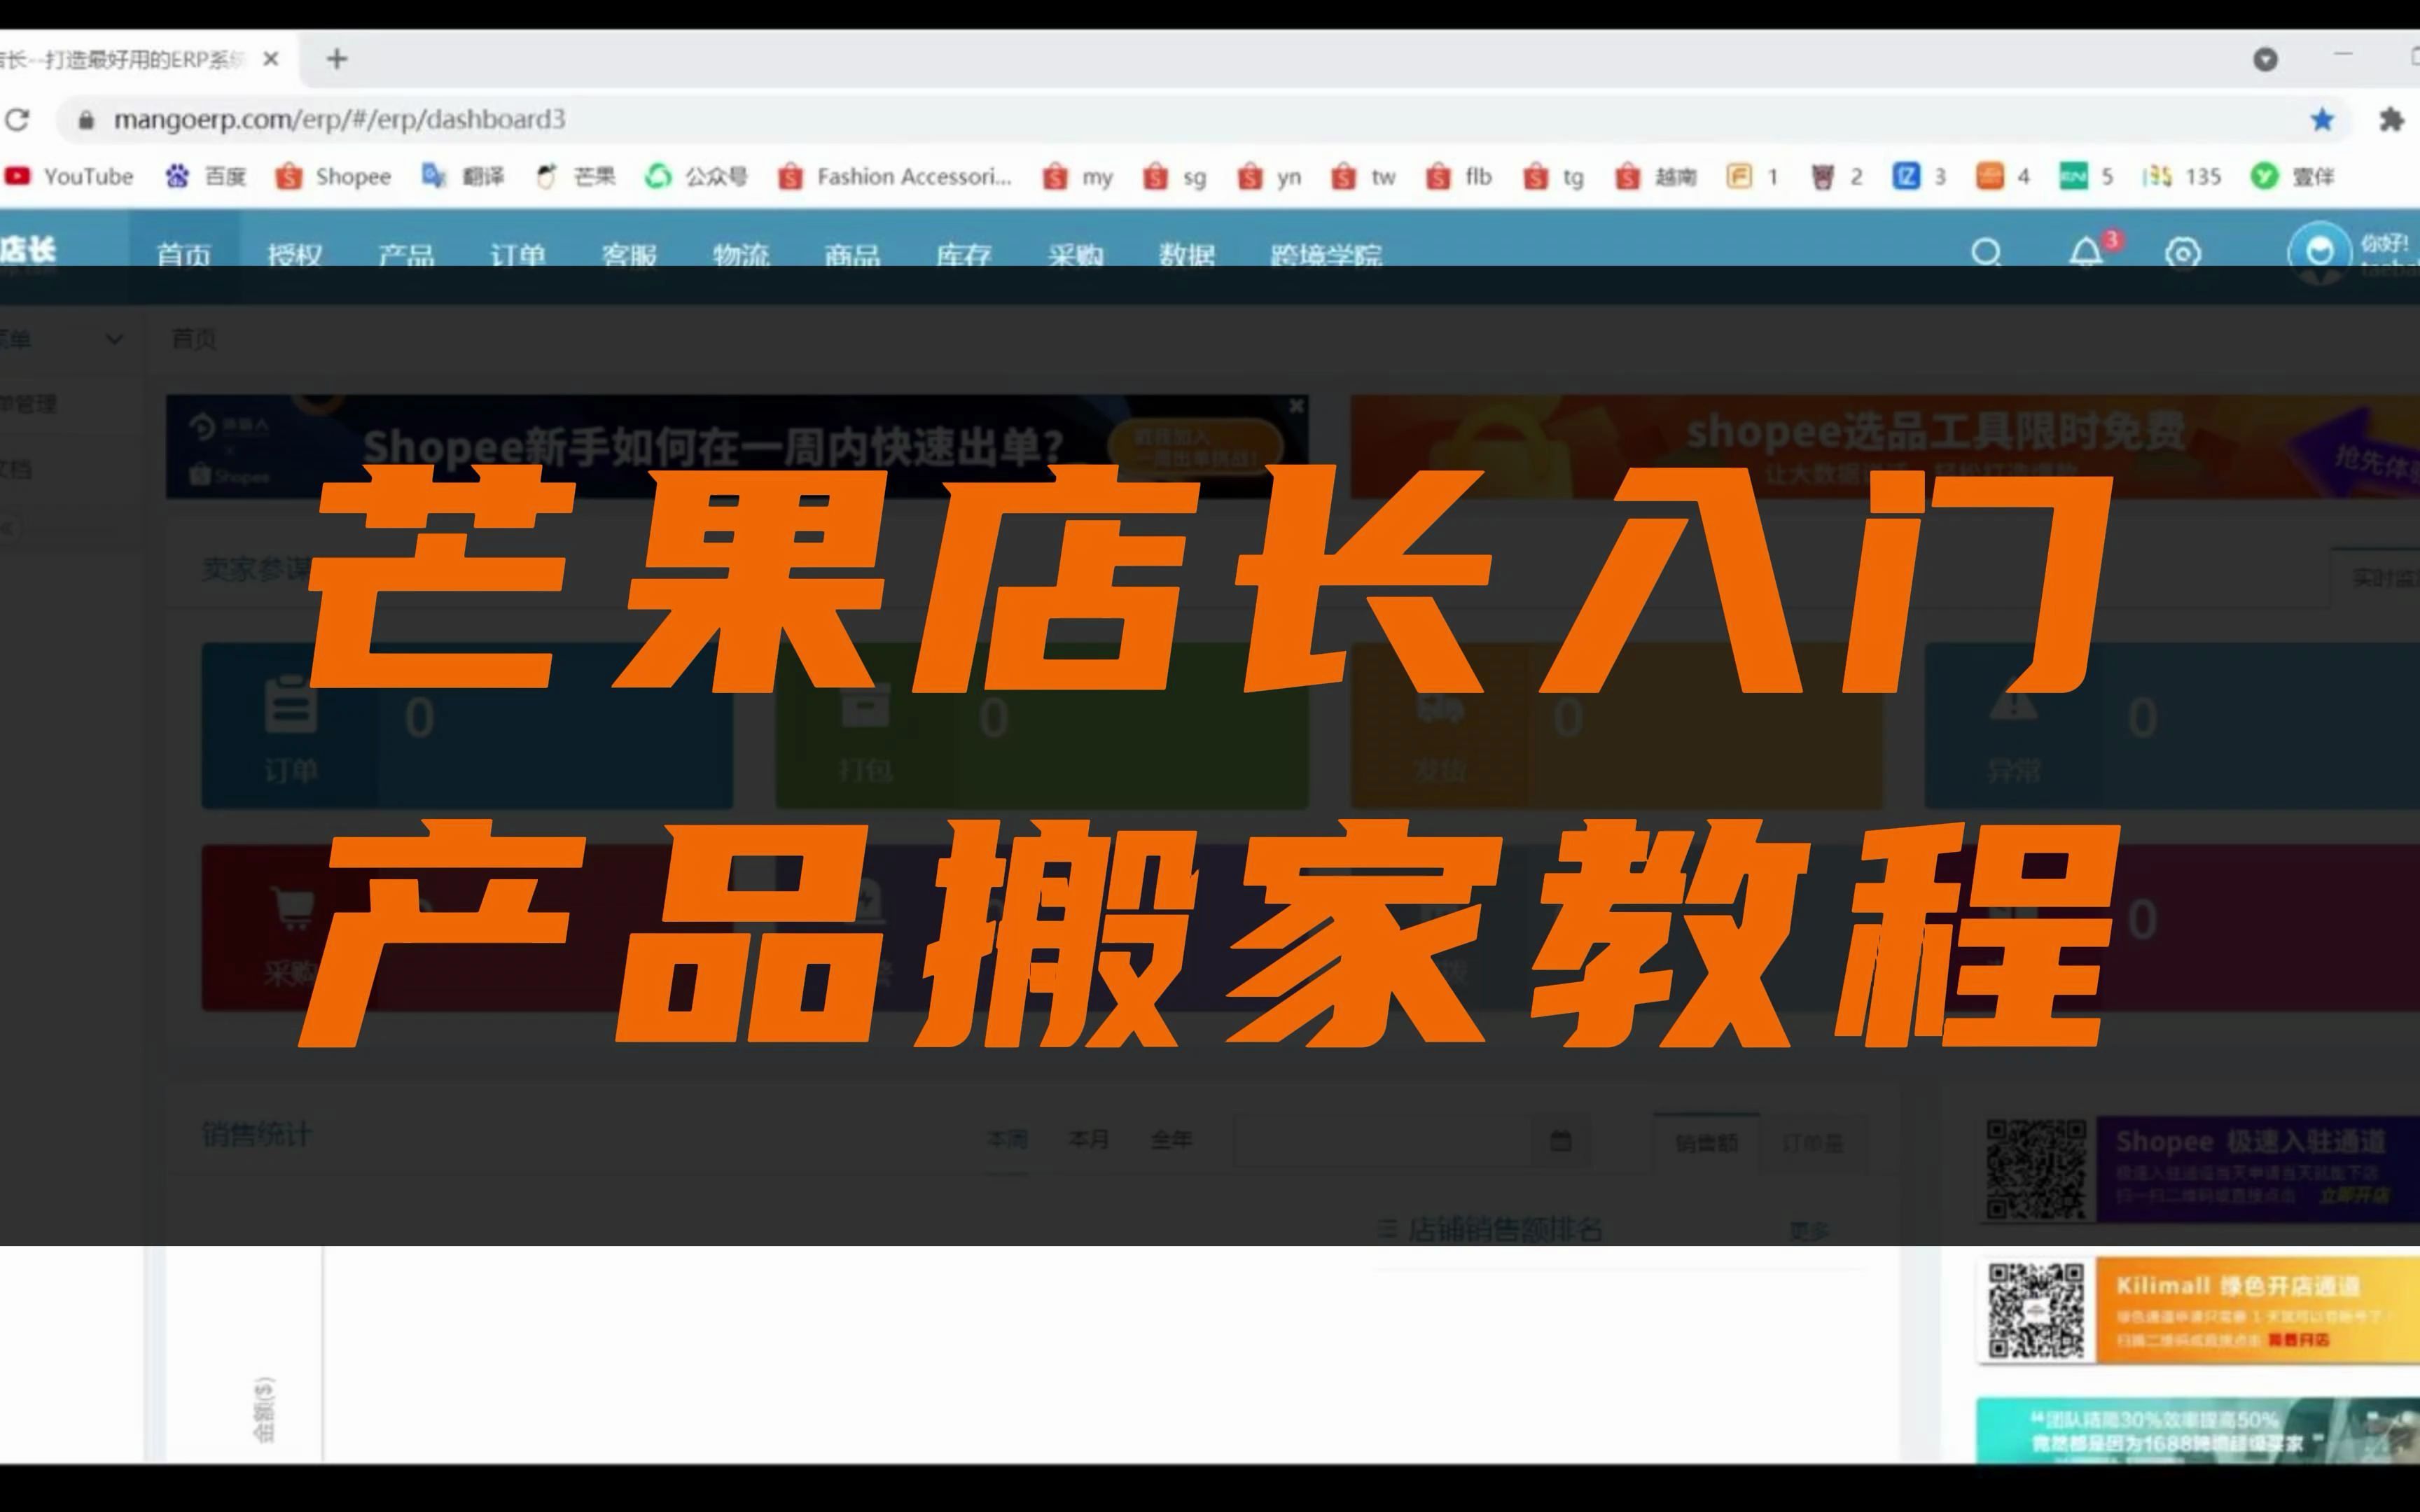
Task: Switch sales statistics to 全年
Action: click(1171, 1140)
